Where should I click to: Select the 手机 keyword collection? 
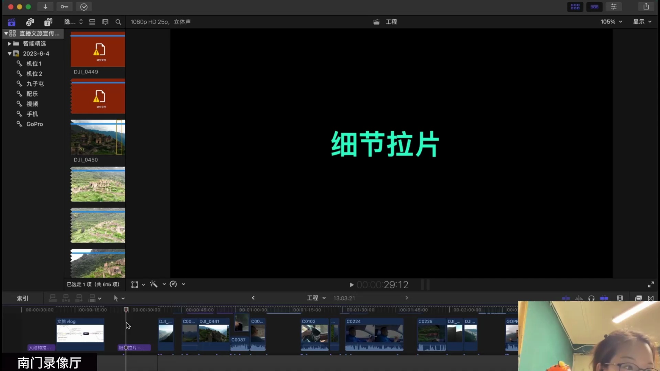point(32,114)
